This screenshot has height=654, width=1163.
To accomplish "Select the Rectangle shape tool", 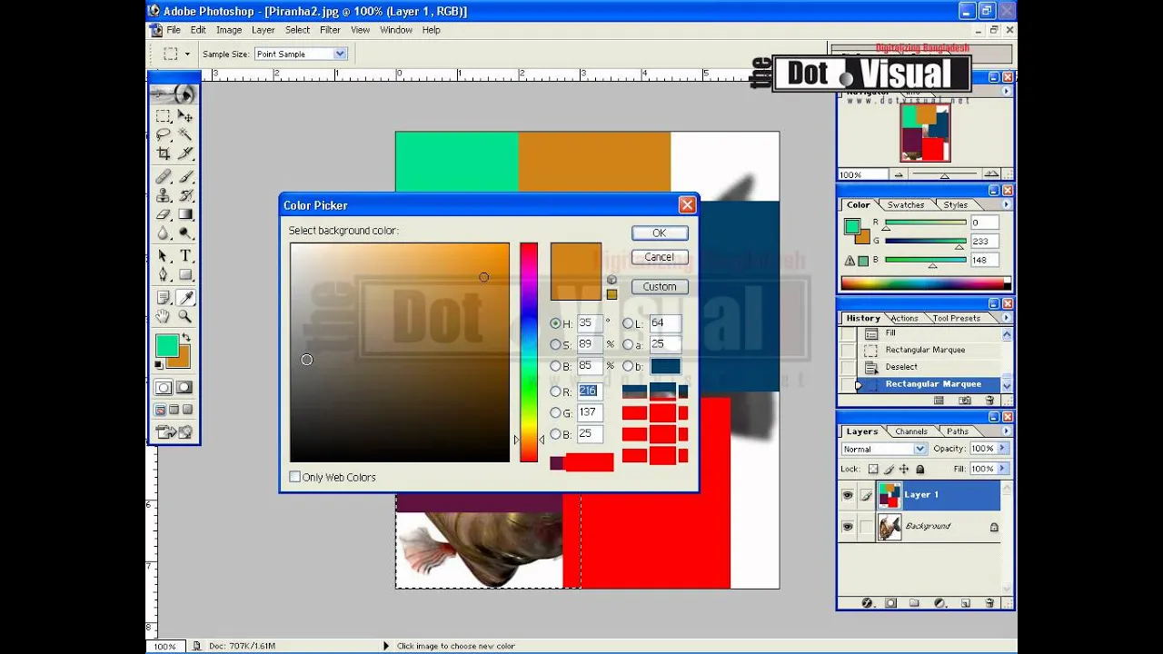I will pos(185,274).
